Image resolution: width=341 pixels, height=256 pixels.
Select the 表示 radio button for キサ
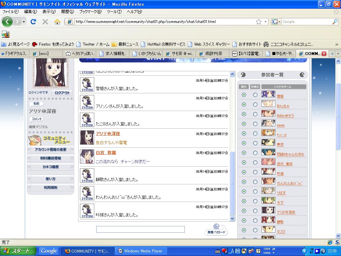coord(244,201)
